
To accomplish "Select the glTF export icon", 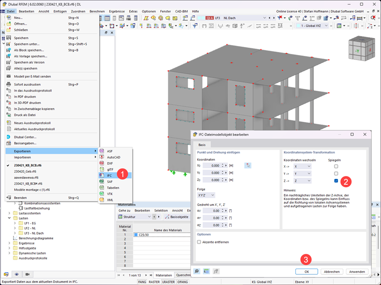I will click(x=102, y=169).
